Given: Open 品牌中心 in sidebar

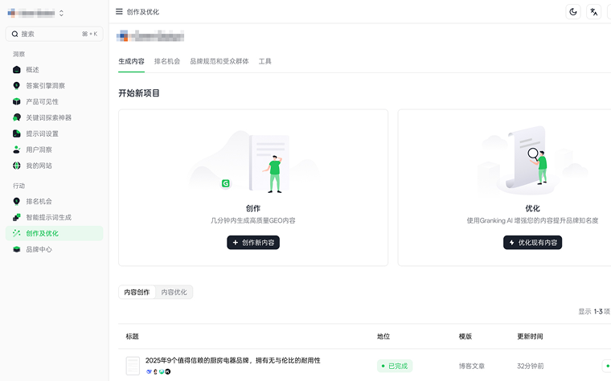Looking at the screenshot, I should click(39, 250).
